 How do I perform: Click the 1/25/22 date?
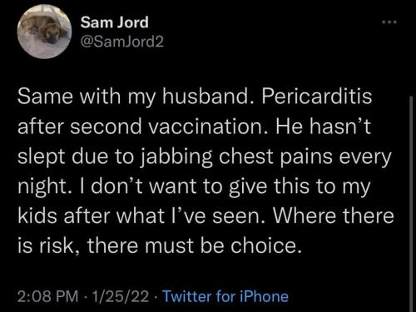pyautogui.click(x=121, y=296)
